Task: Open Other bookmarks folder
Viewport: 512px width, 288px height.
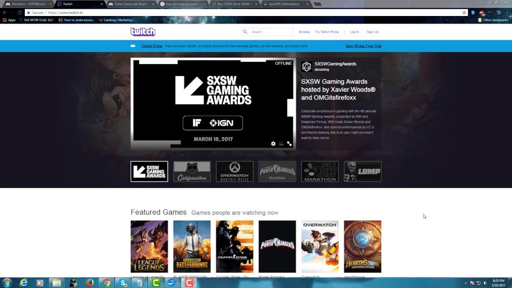Action: 493,20
